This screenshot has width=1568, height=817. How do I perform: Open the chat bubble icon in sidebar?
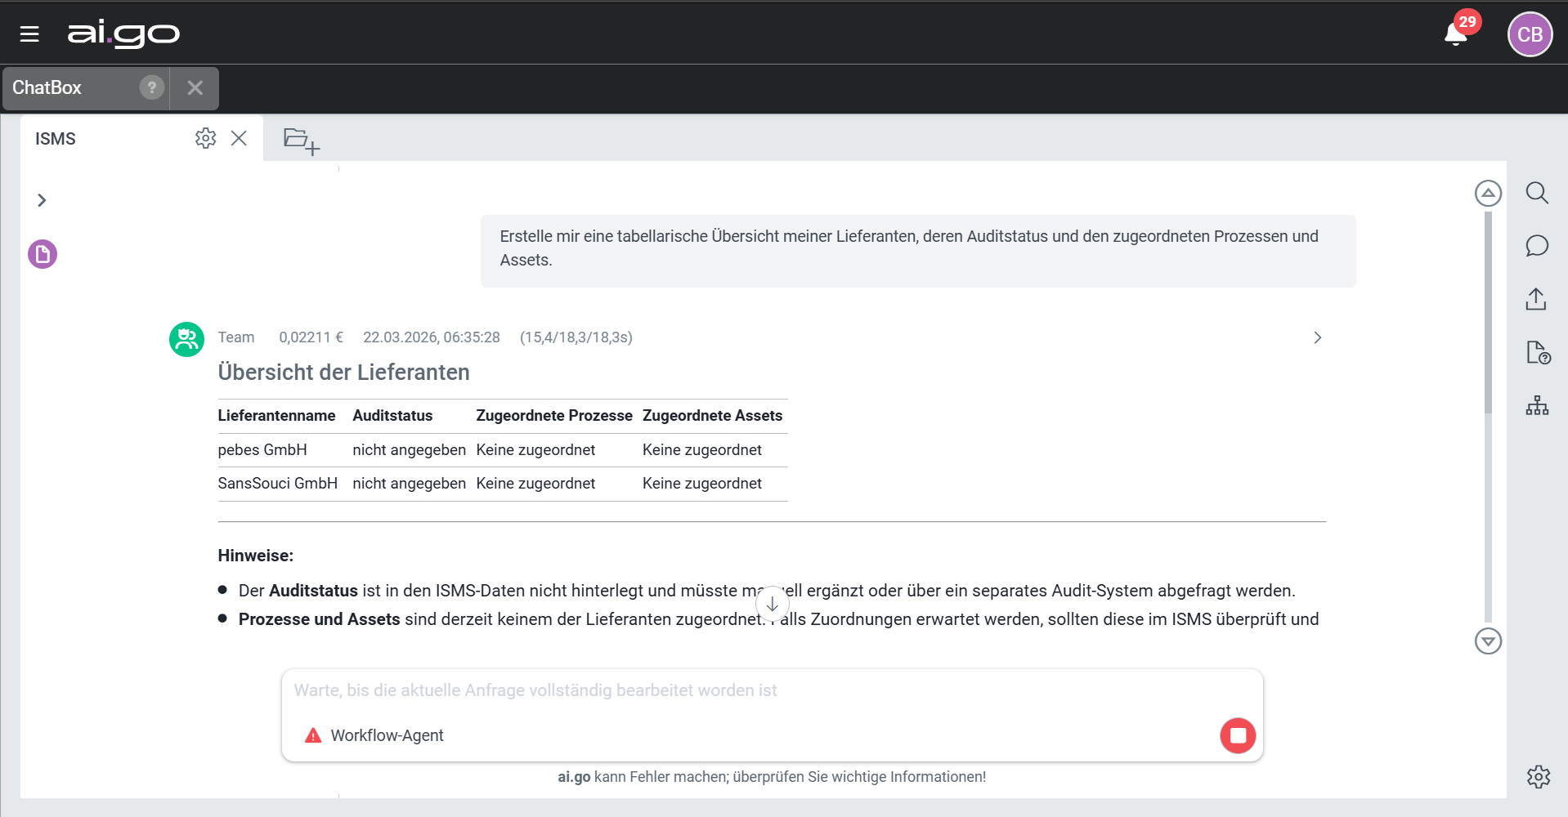(1537, 246)
